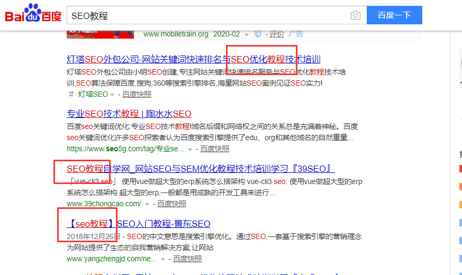Open 百度快照 for 39chongcao.com result
The width and height of the screenshot is (462, 275).
(x=171, y=204)
